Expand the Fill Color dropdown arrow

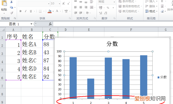[53, 11]
